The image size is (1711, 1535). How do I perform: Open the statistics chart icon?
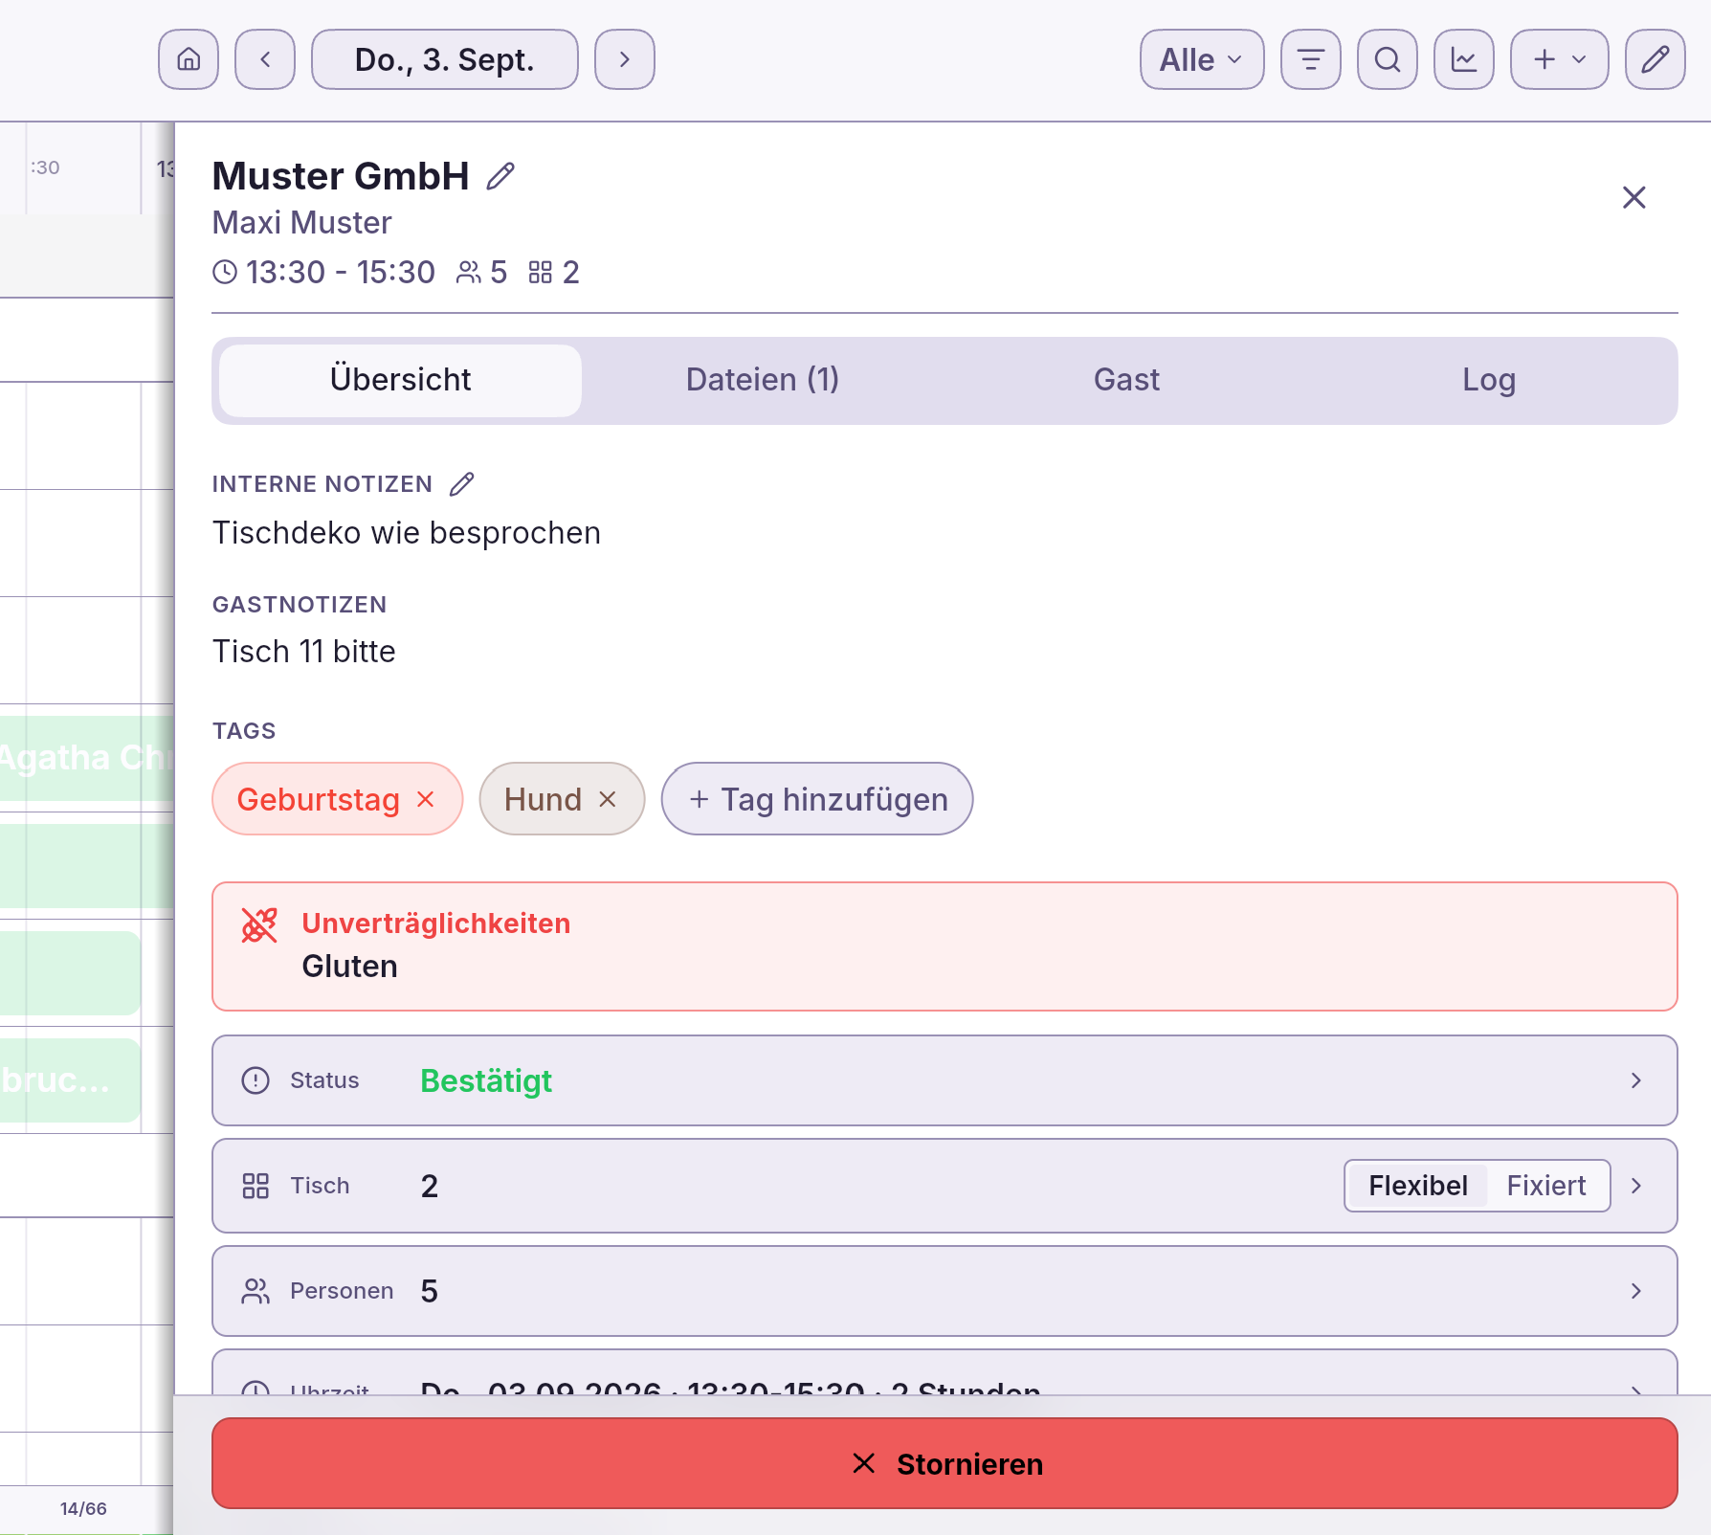[x=1464, y=59]
